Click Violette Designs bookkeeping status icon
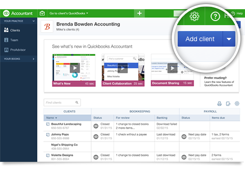 pos(96,157)
